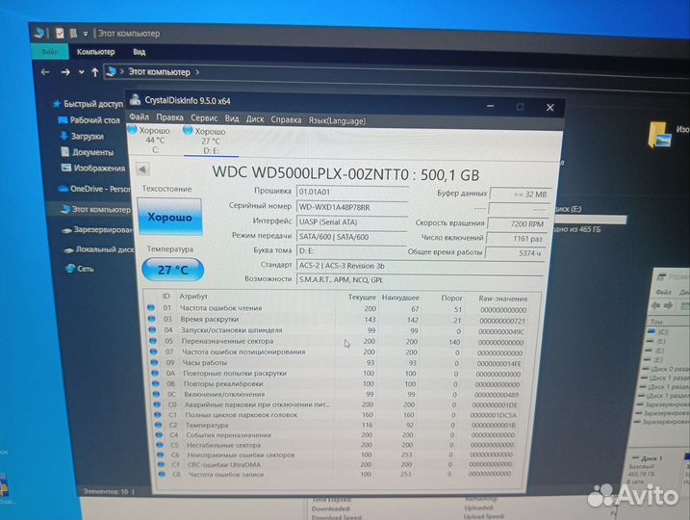This screenshot has height=520, width=690.
Task: Click status dot for Неисправимые ошибки секторов
Action: (161, 455)
